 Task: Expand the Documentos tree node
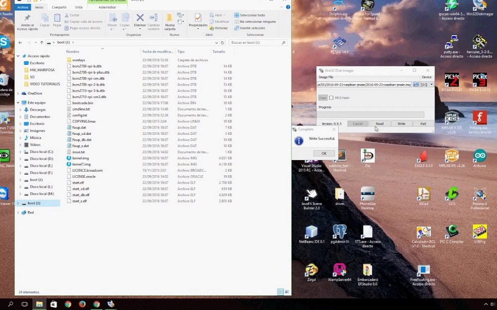(x=20, y=117)
